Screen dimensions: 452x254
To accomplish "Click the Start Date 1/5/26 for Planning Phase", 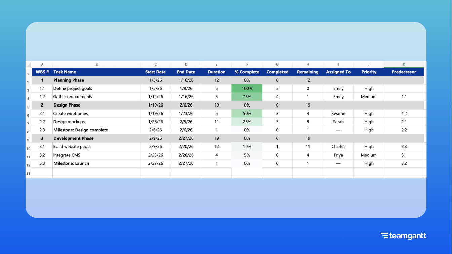I will (x=155, y=80).
